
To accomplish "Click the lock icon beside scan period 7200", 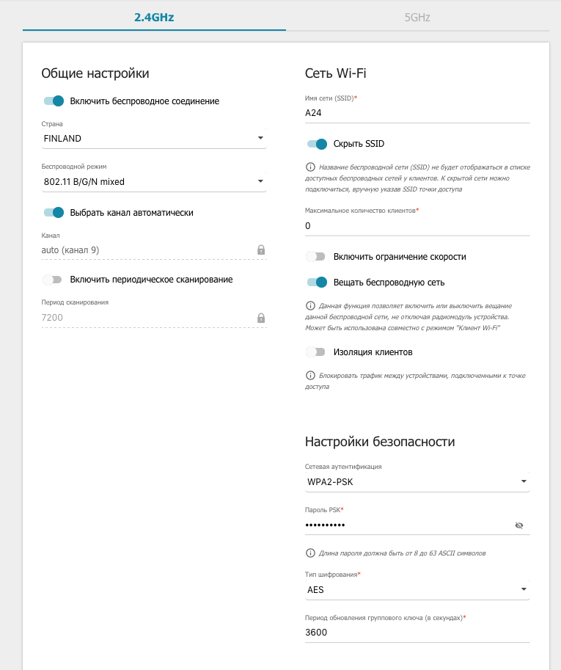I will point(261,318).
